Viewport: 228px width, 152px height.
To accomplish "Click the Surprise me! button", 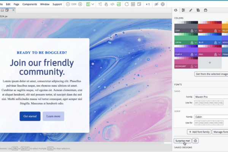I will tap(182, 141).
